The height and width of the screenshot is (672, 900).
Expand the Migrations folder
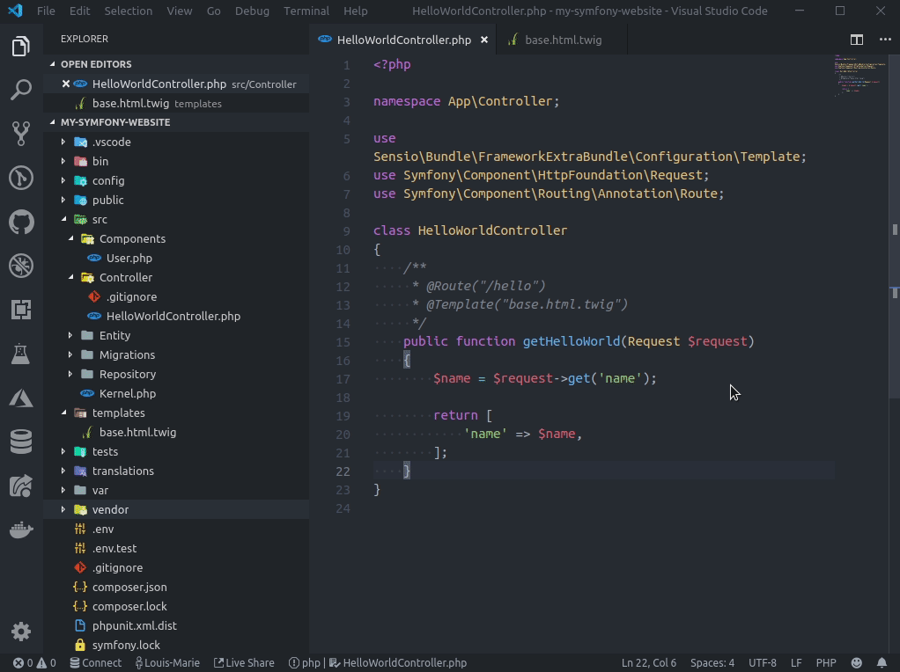coord(70,355)
